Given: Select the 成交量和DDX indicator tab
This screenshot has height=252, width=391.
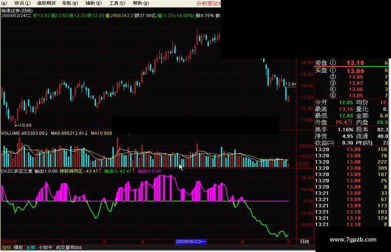Looking at the screenshot, I should click(69, 247).
